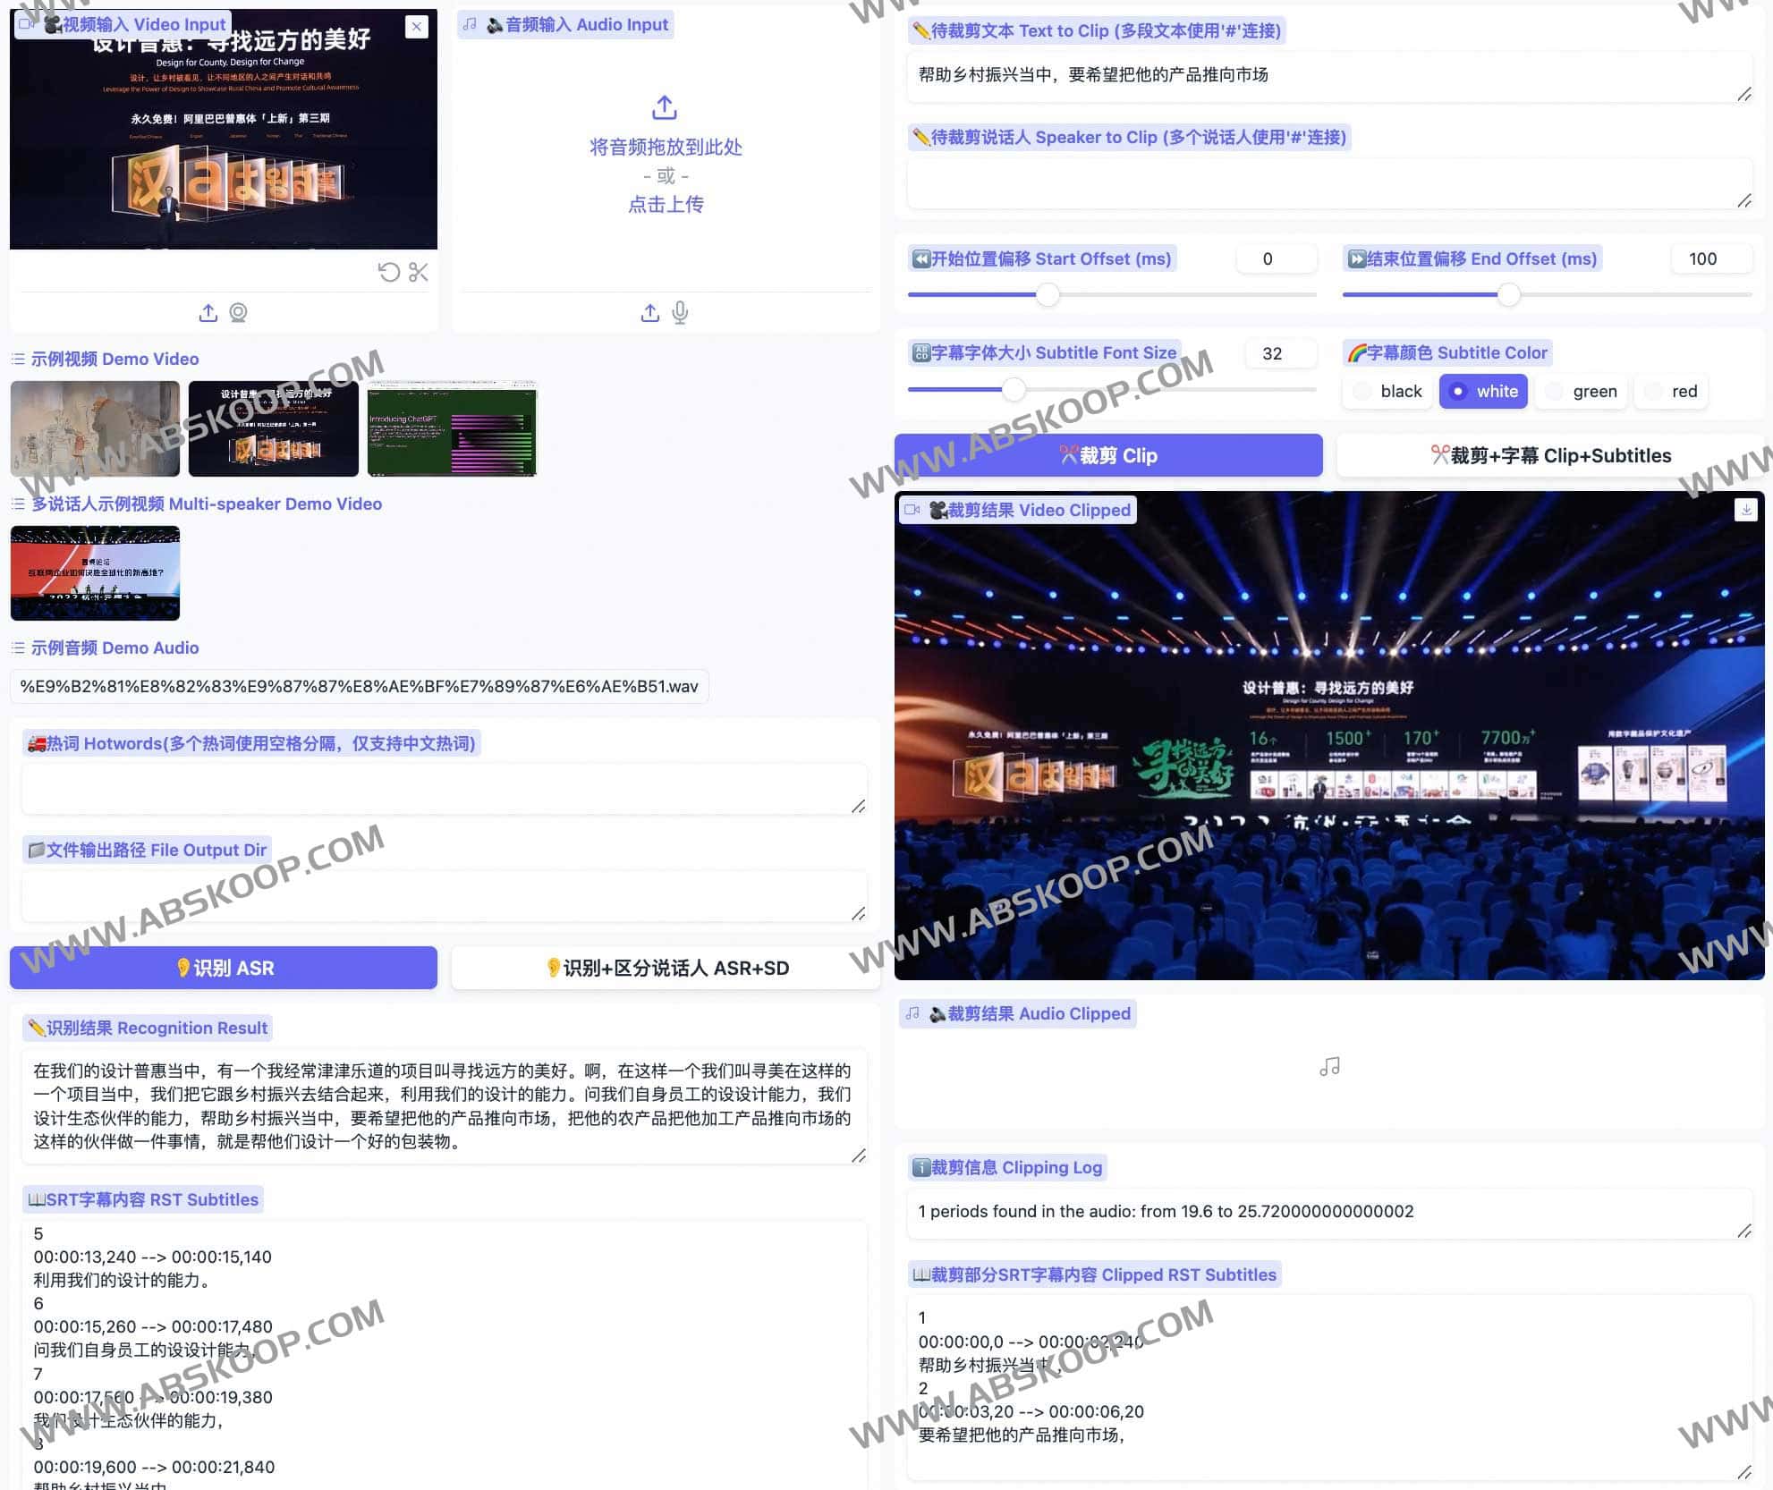
Task: Click the reset icon below the video input
Action: pos(387,273)
